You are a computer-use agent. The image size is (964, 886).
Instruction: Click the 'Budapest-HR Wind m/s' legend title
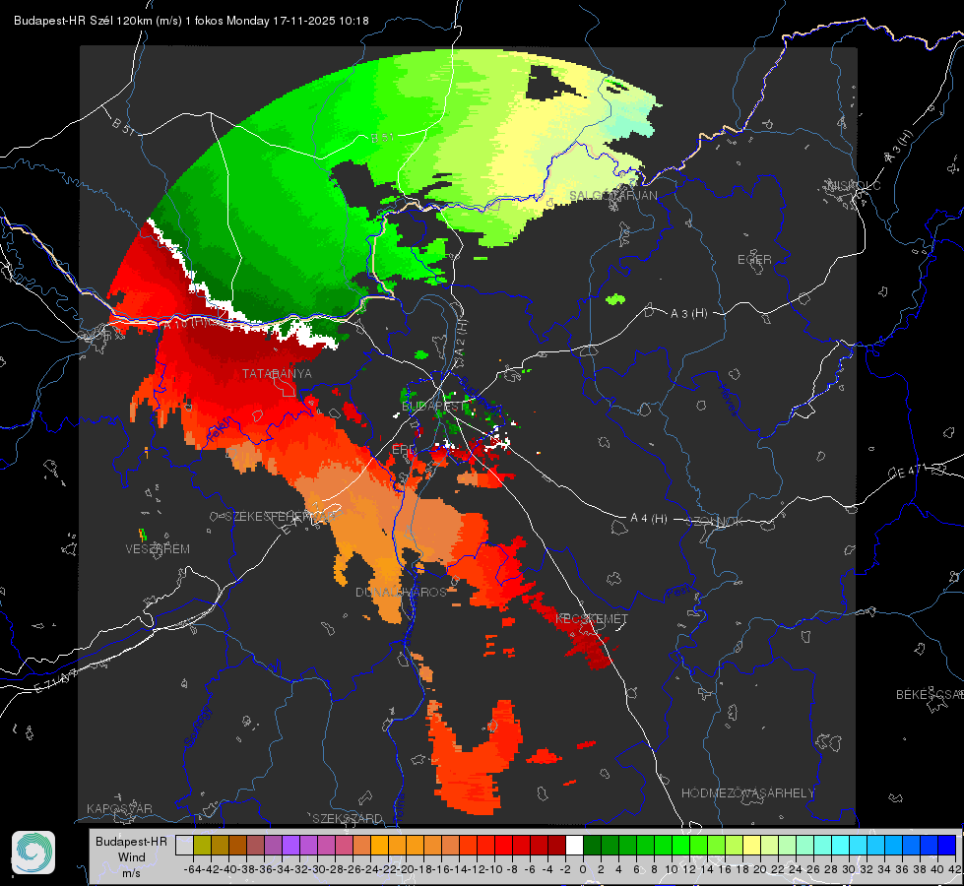click(131, 856)
